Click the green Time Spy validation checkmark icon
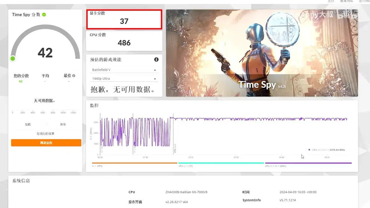Viewport: 370px width, 208px height. (x=44, y=15)
